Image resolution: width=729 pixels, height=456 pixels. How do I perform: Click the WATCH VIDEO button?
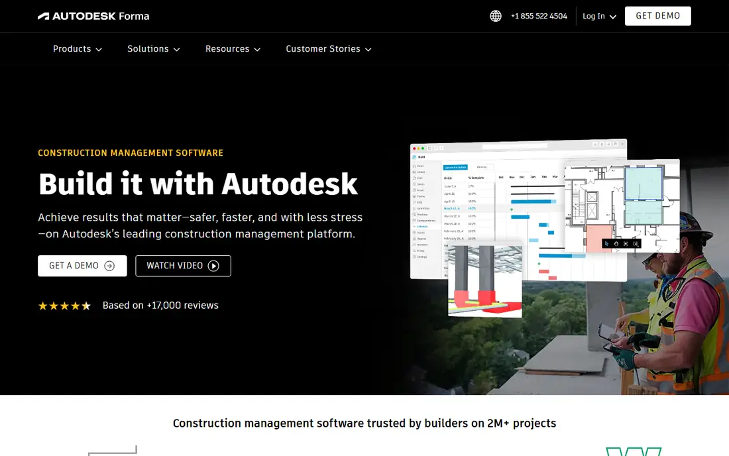(x=183, y=266)
